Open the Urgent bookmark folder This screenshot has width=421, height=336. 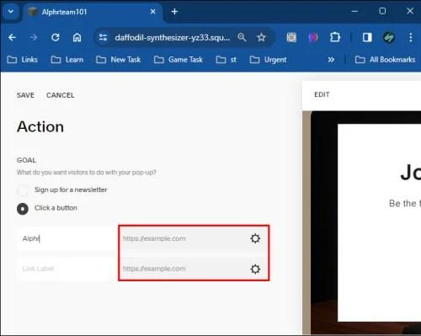pos(268,60)
